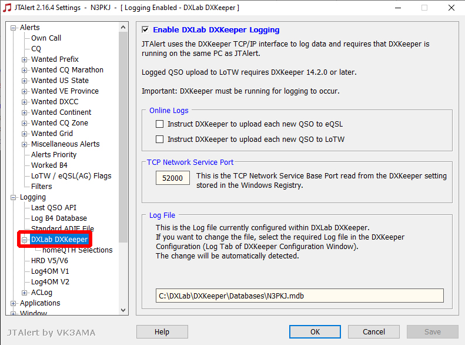This screenshot has height=345, width=465.
Task: Expand the Wanted DXCC node
Action: coord(25,102)
